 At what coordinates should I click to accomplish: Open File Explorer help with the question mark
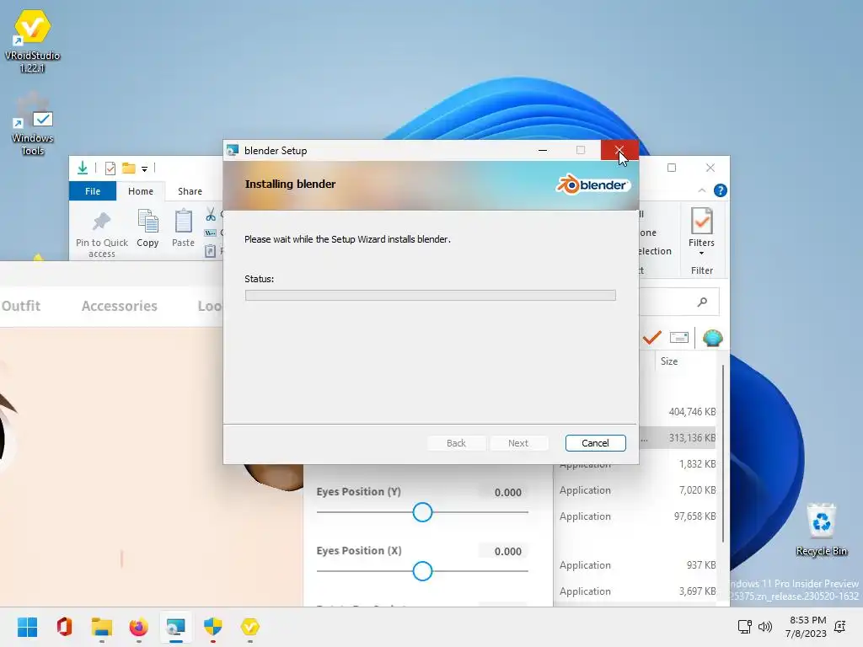720,190
